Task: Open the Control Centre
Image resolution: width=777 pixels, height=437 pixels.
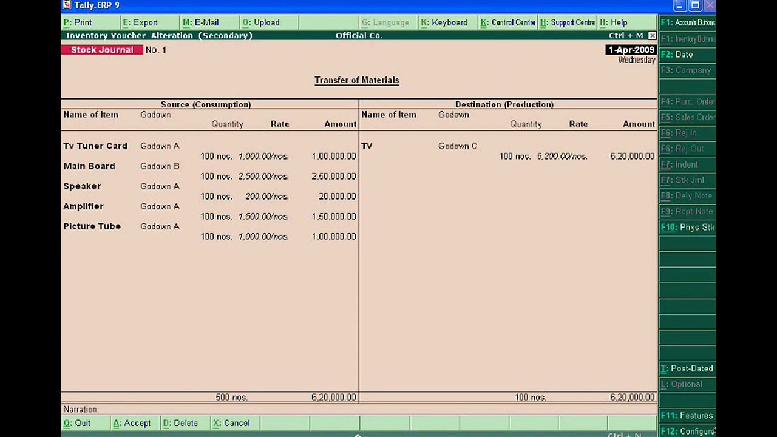Action: click(507, 22)
